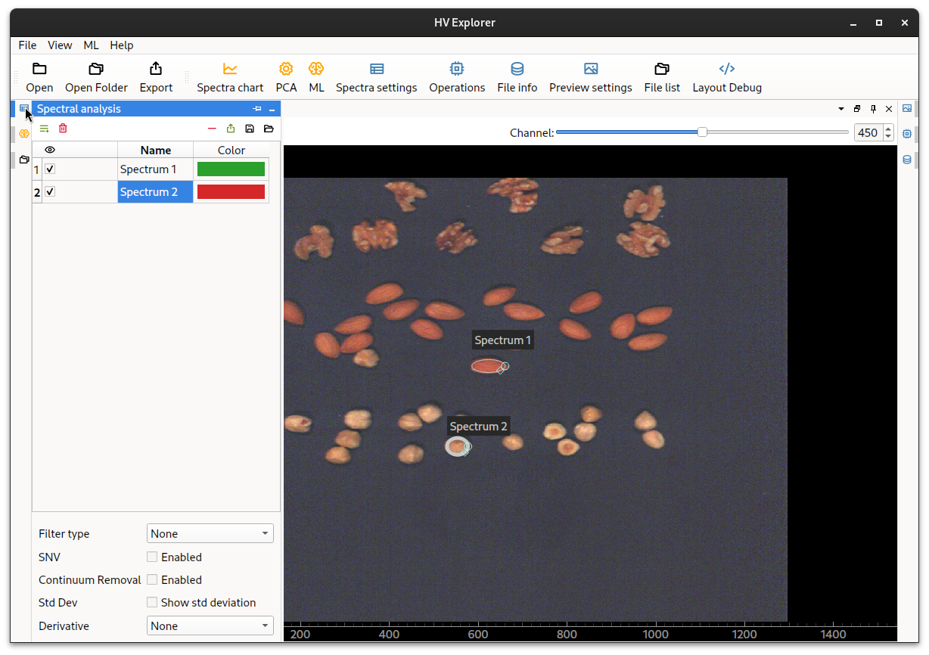This screenshot has width=929, height=655.
Task: Click the Color column header
Action: pyautogui.click(x=231, y=150)
